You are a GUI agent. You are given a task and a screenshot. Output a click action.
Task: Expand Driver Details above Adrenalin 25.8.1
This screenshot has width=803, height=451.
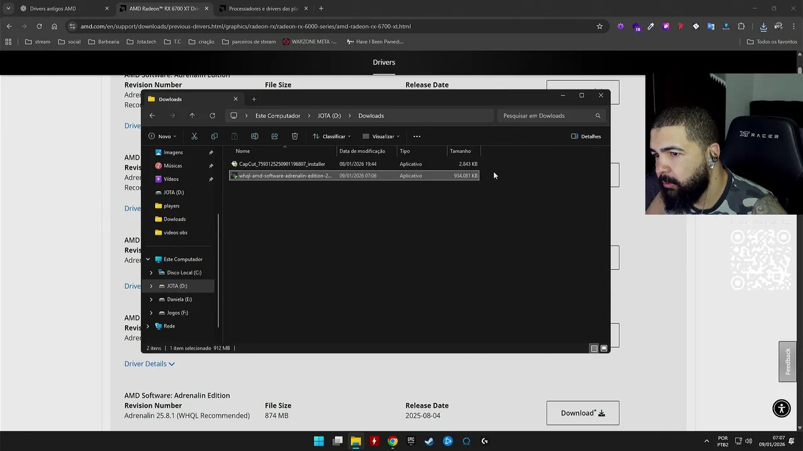149,363
